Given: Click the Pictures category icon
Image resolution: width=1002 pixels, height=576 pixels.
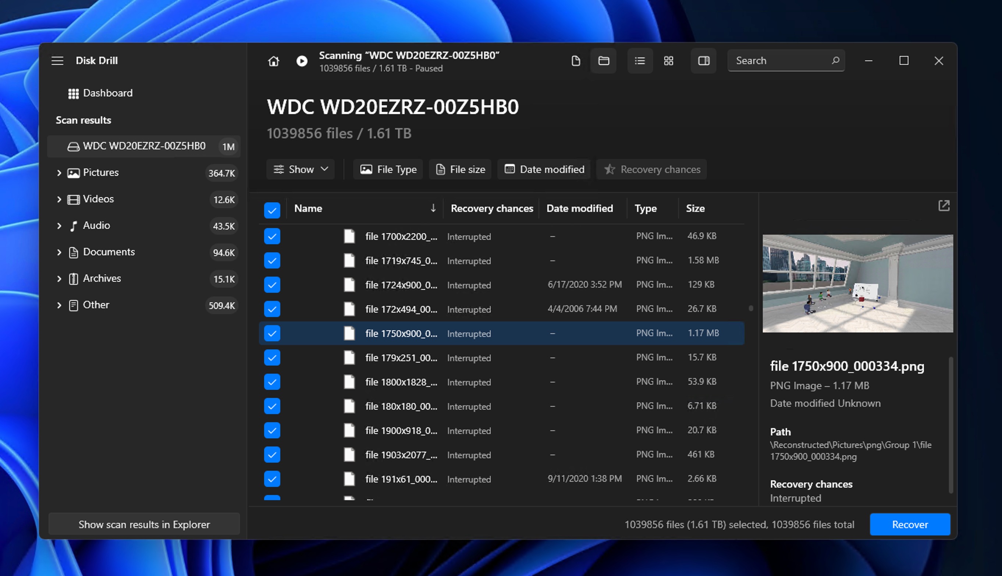Looking at the screenshot, I should point(73,173).
